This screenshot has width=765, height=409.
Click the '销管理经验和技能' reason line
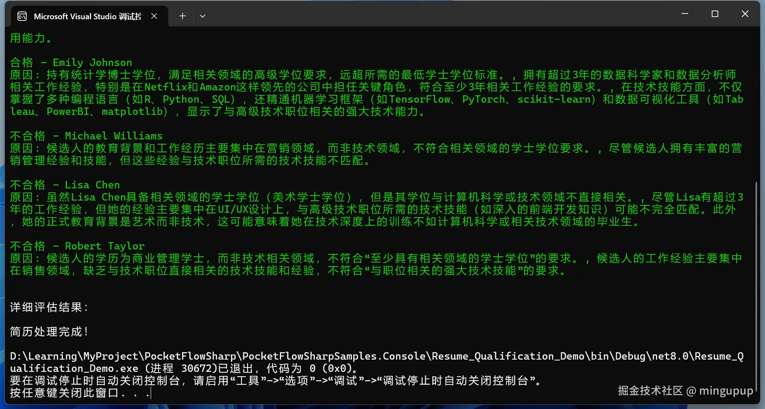[x=191, y=160]
